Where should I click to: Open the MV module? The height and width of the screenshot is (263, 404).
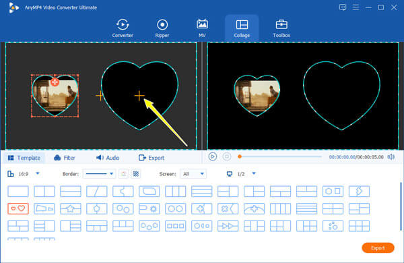point(202,28)
